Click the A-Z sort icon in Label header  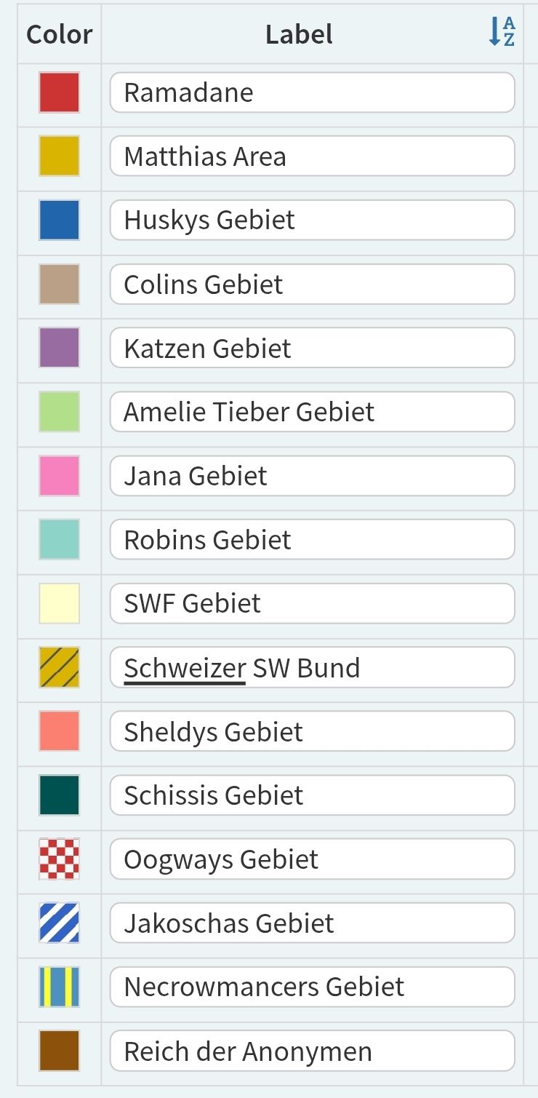coord(502,33)
